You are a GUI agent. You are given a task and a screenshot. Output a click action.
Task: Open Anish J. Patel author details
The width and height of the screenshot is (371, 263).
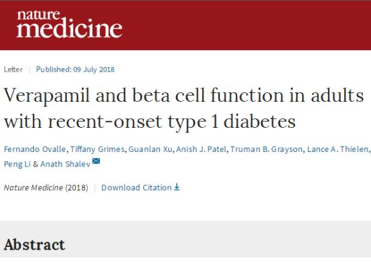click(201, 149)
